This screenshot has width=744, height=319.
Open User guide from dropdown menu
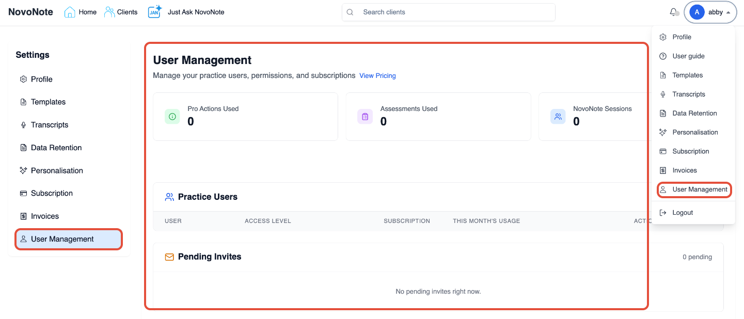tap(688, 56)
